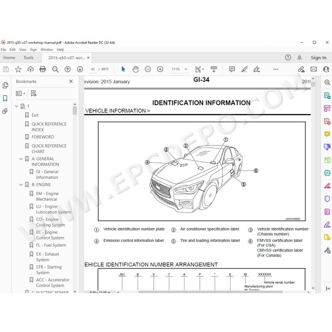Send the file by email envelope icon
The width and height of the screenshot is (332, 332).
pyautogui.click(x=314, y=69)
